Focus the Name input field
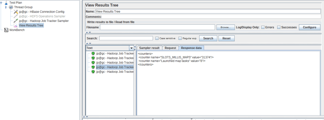 [x=208, y=12]
